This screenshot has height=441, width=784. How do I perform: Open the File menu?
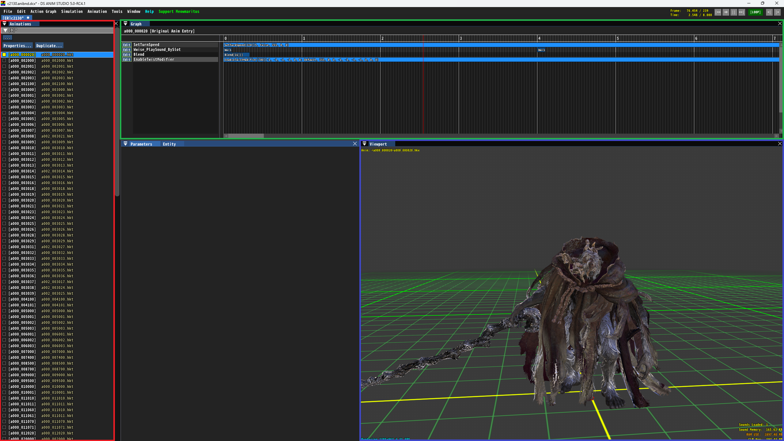coord(8,11)
